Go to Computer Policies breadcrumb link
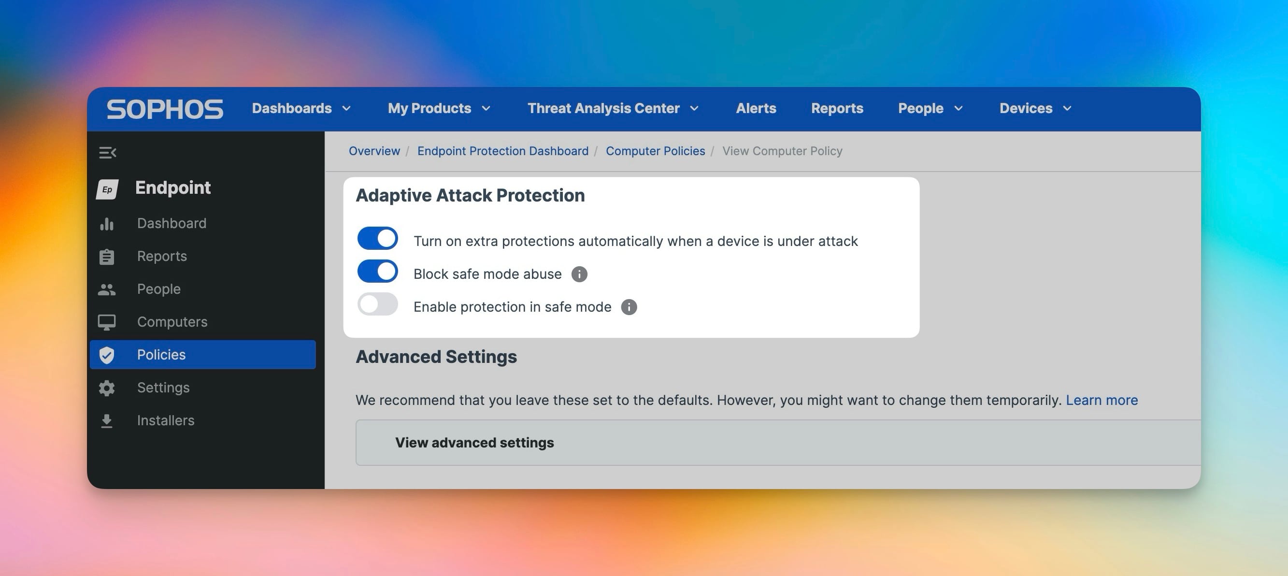1288x576 pixels. click(x=655, y=151)
